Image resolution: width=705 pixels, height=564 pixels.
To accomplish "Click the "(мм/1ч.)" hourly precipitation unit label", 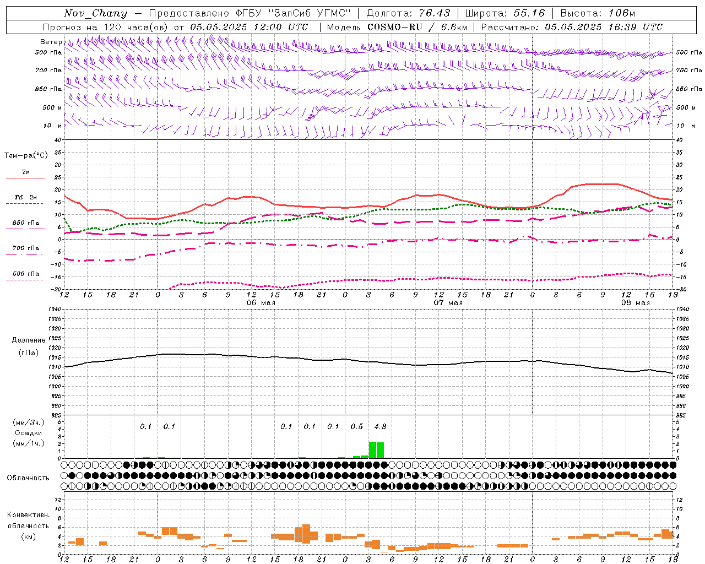I will point(28,443).
